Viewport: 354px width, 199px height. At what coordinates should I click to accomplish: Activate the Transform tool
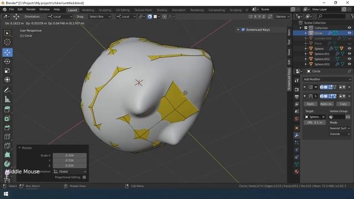(x=7, y=80)
